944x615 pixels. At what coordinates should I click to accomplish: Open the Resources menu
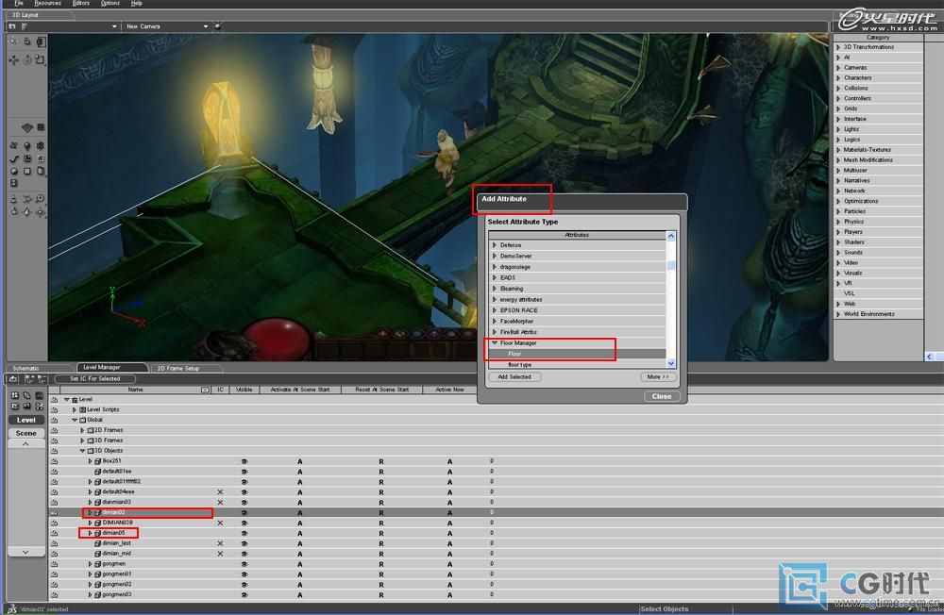coord(47,3)
